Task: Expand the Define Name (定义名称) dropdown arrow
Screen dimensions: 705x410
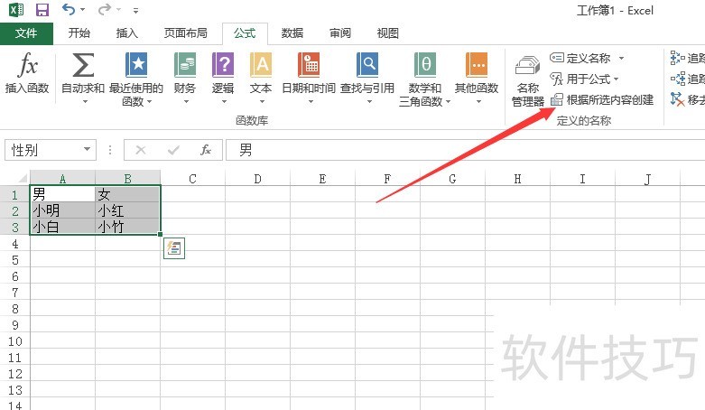Action: point(621,58)
